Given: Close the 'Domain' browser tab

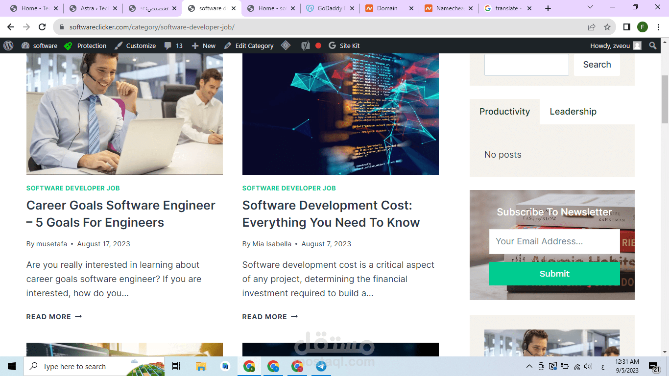Looking at the screenshot, I should (x=410, y=8).
